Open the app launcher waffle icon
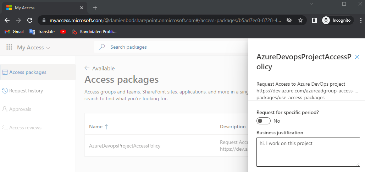The height and width of the screenshot is (172, 365). [9, 47]
